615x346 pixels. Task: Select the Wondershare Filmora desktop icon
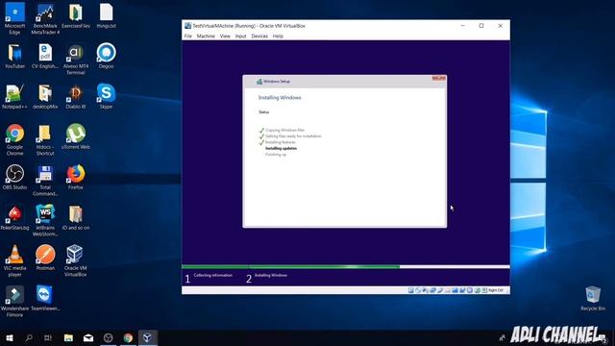pos(14,301)
